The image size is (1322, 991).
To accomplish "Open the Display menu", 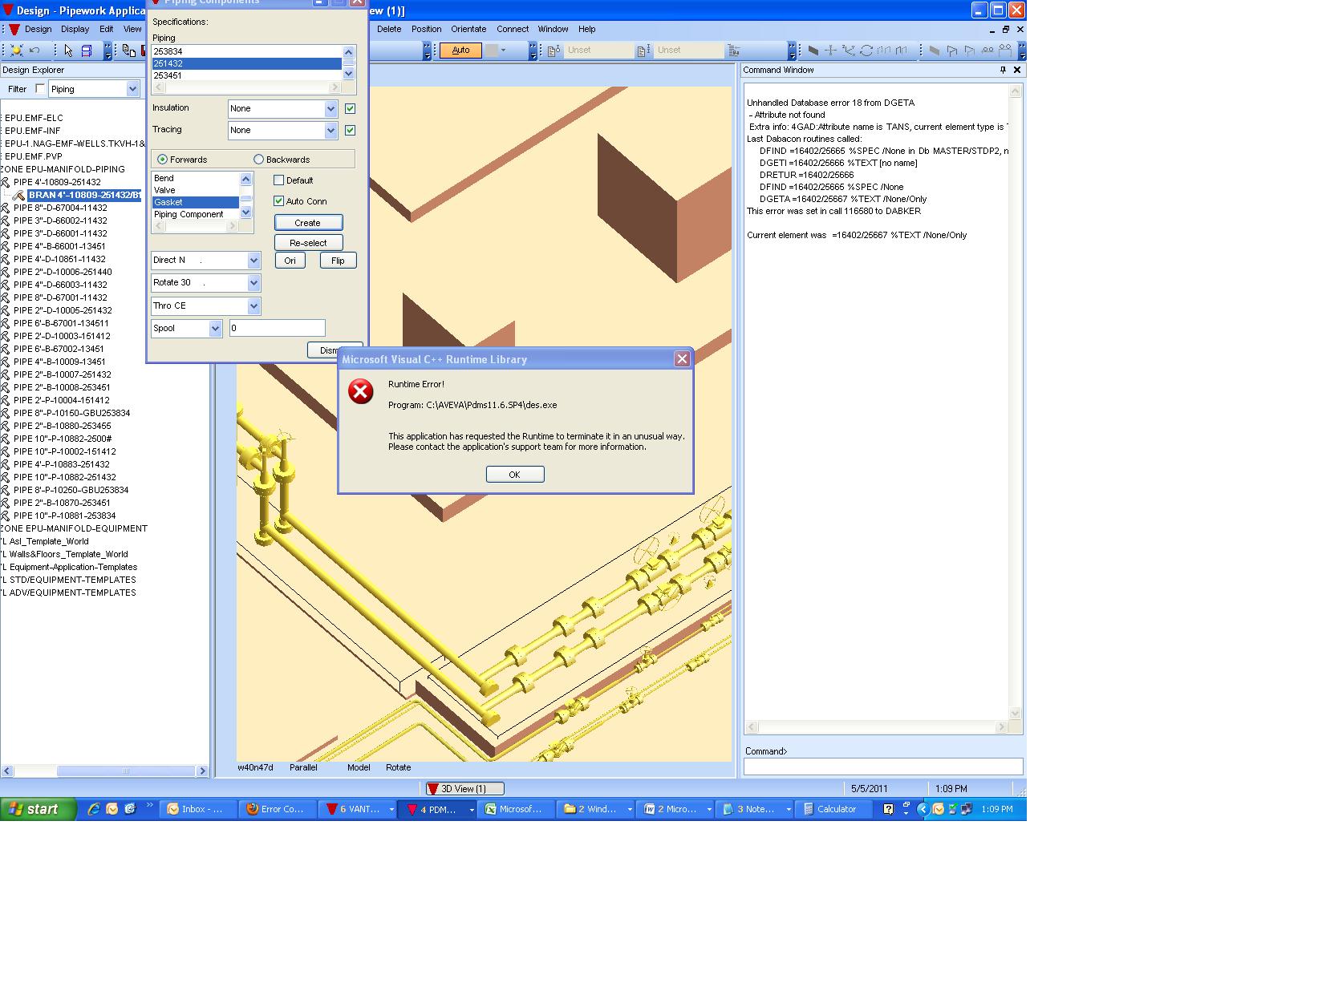I will (75, 29).
